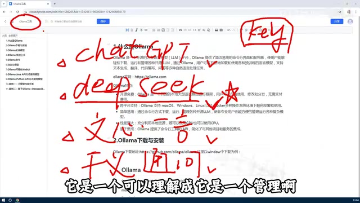360x203 pixels.
Task: Apply strikethrough formatting from toolbar
Action: pos(141,30)
